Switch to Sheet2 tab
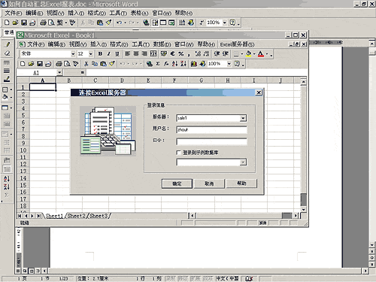This screenshot has width=376, height=282. point(77,216)
